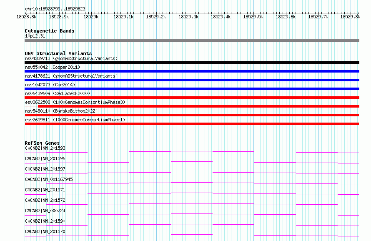Open transcript CACNB2|NM_201597 label
Viewport: 371px width, 241px height.
pyautogui.click(x=45, y=169)
